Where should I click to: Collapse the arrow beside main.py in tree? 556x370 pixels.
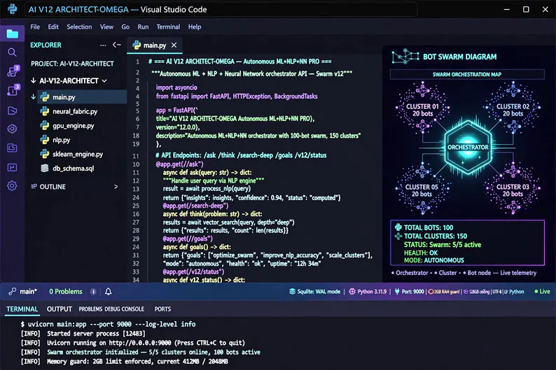(x=34, y=97)
